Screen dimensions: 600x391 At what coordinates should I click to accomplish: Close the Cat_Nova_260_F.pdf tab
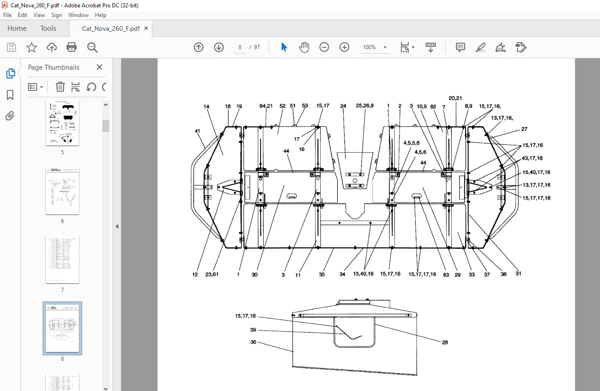(x=146, y=28)
